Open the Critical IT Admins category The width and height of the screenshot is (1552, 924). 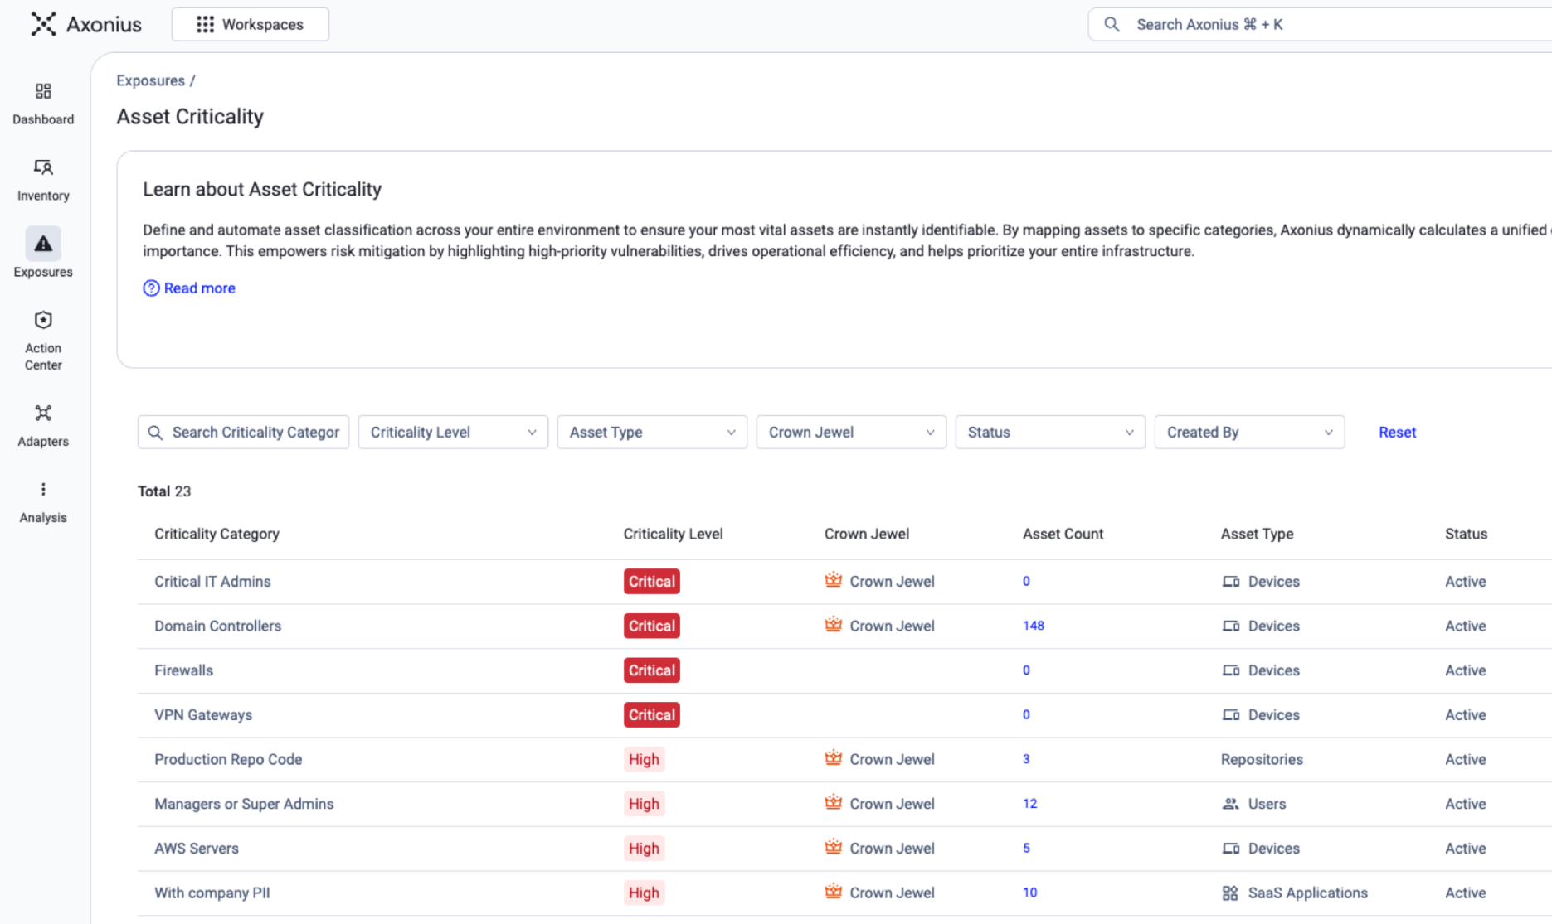212,581
